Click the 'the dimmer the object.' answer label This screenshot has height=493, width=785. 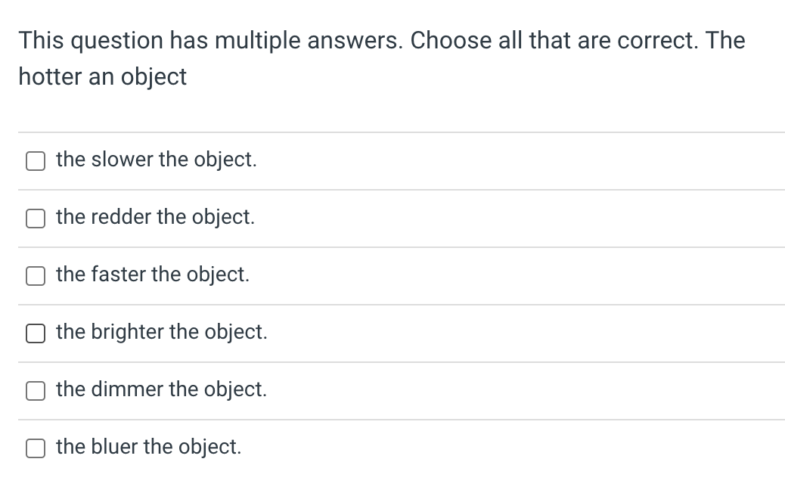point(161,389)
